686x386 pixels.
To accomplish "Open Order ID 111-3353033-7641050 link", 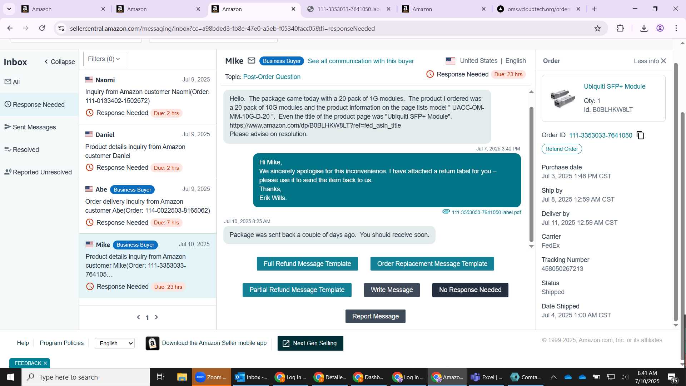I will 601,135.
